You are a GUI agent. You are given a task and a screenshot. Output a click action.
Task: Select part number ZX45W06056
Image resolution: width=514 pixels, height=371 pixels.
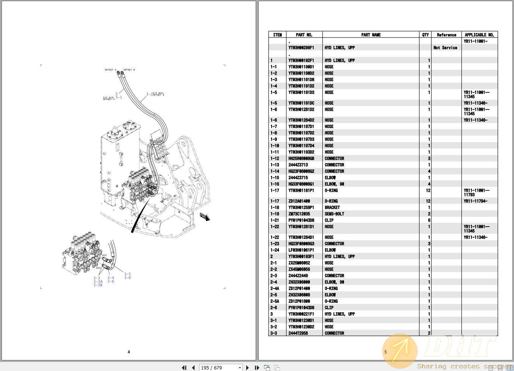point(299,269)
